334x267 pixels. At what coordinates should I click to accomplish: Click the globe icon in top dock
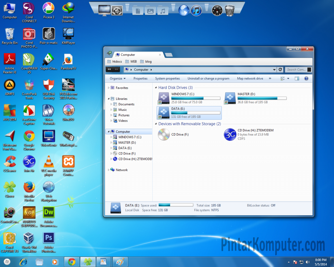(x=184, y=10)
